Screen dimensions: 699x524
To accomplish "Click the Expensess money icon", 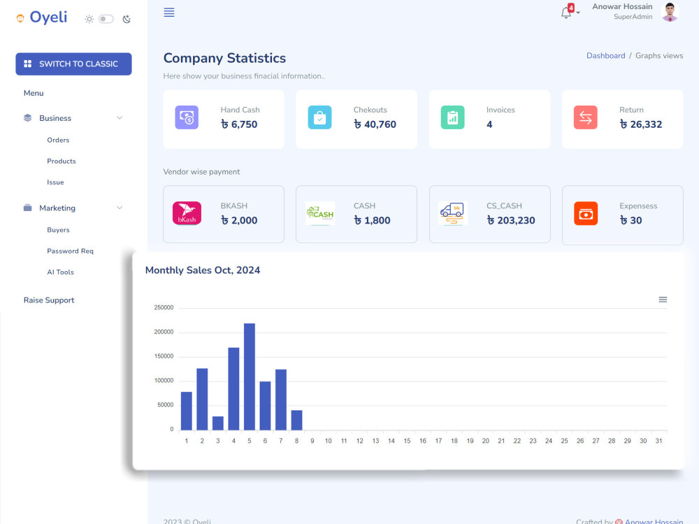I will [x=586, y=213].
